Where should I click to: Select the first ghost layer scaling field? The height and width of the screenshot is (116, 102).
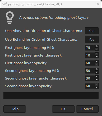(x=90, y=48)
